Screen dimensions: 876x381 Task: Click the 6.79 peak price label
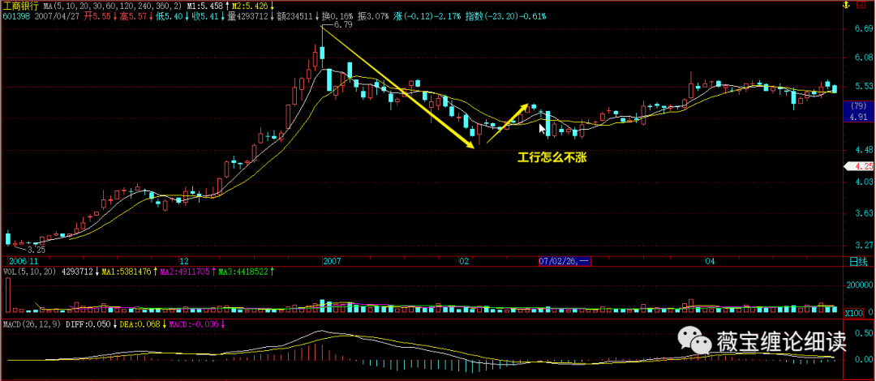click(341, 26)
